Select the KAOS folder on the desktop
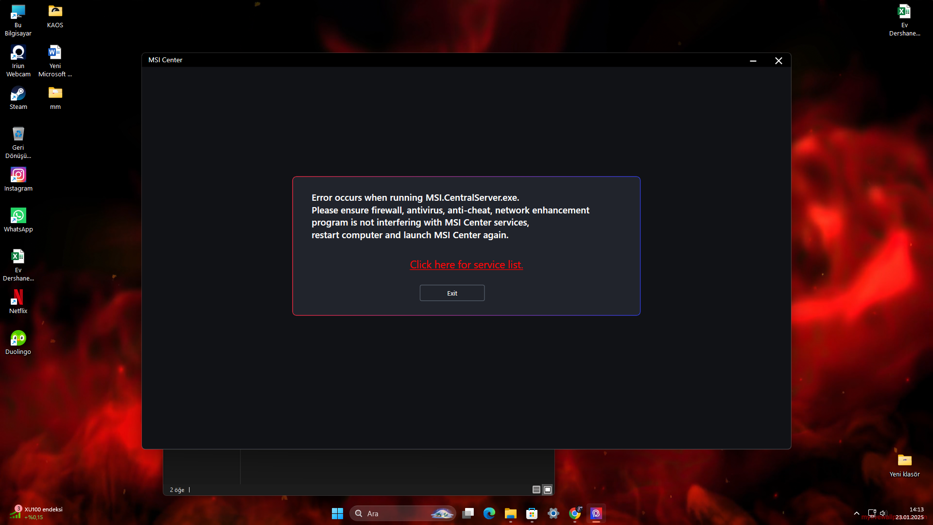The height and width of the screenshot is (525, 933). click(x=55, y=17)
